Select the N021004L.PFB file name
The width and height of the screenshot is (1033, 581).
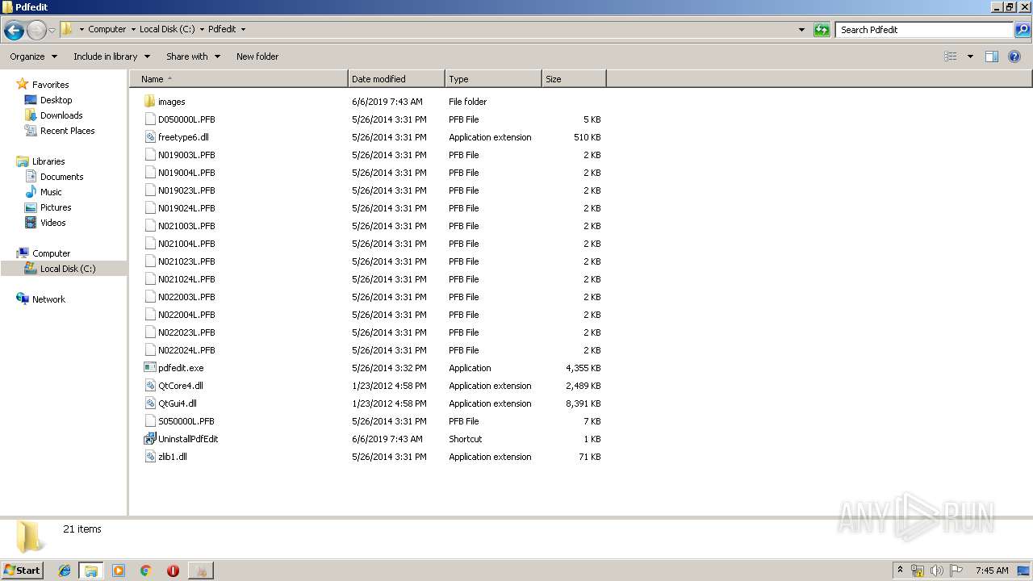186,244
